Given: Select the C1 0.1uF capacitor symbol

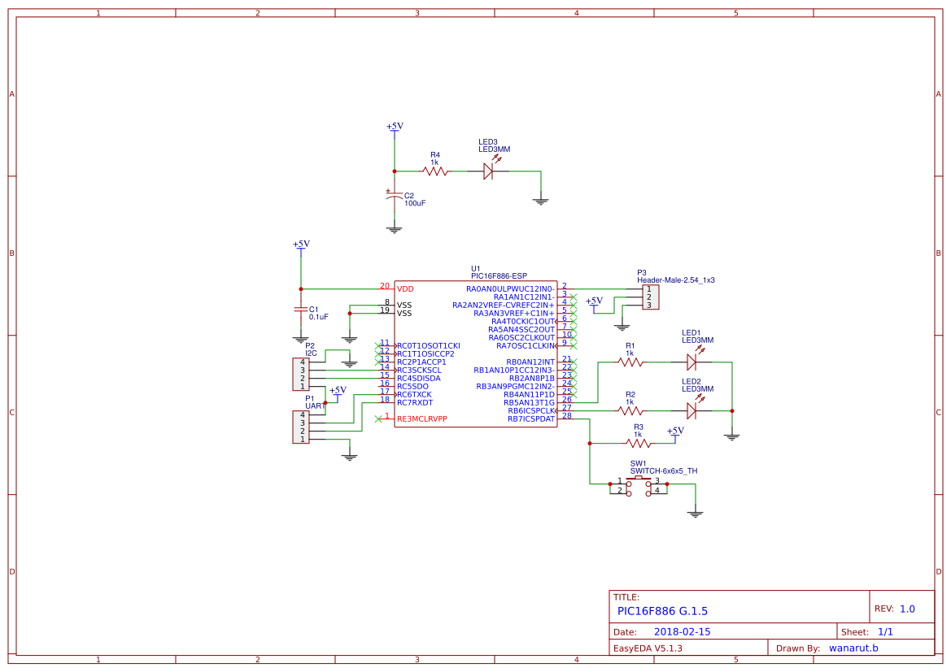Looking at the screenshot, I should click(301, 310).
